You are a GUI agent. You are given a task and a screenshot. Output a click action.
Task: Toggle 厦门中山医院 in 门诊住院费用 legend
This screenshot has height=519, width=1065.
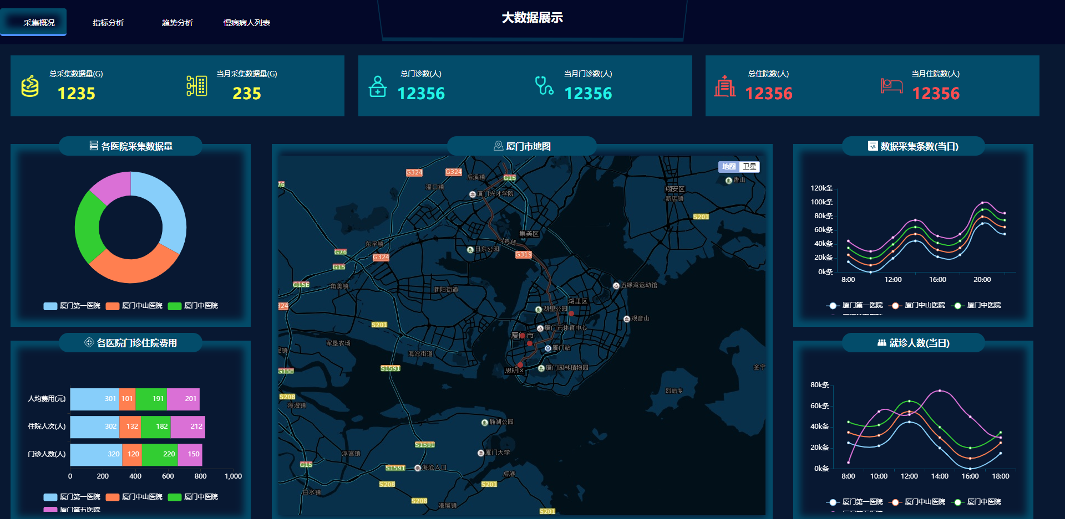point(134,497)
